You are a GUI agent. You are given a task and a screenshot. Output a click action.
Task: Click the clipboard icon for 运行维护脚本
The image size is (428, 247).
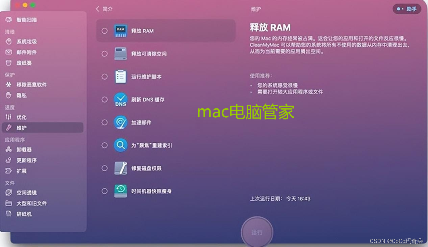[x=121, y=77]
